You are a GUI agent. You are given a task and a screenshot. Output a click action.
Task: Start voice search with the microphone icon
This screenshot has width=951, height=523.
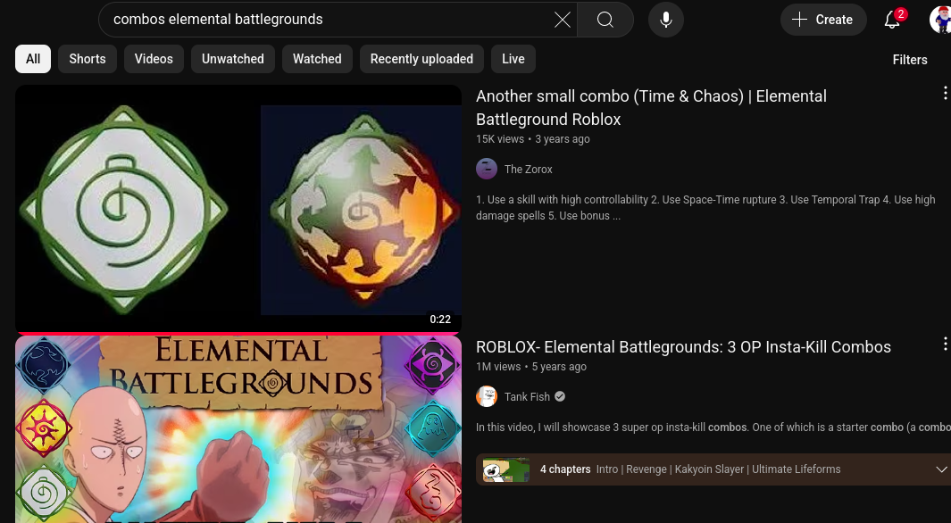point(666,20)
